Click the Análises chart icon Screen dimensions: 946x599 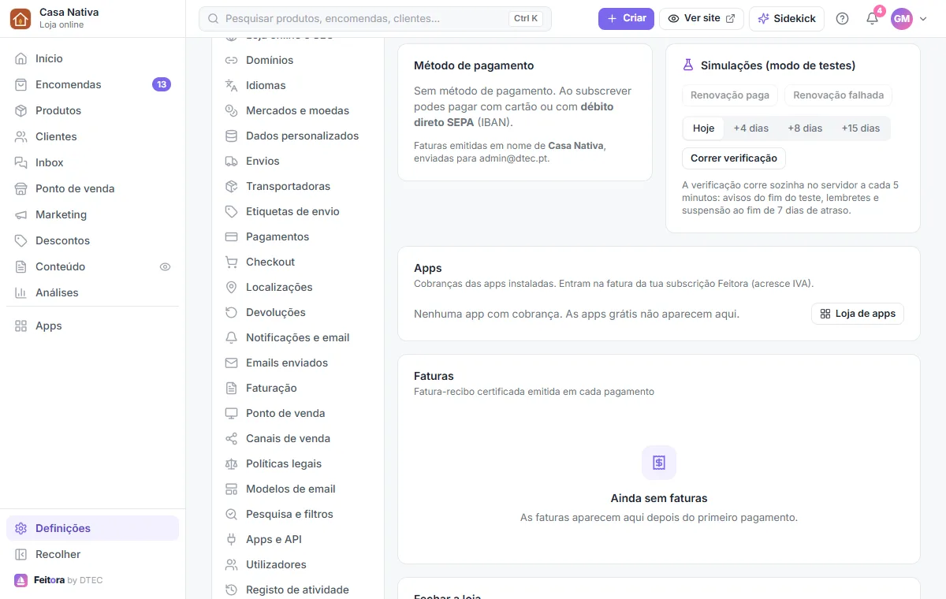tap(20, 292)
